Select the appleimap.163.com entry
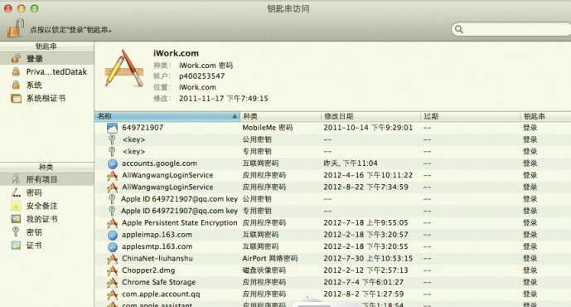This screenshot has width=571, height=307. point(333,235)
